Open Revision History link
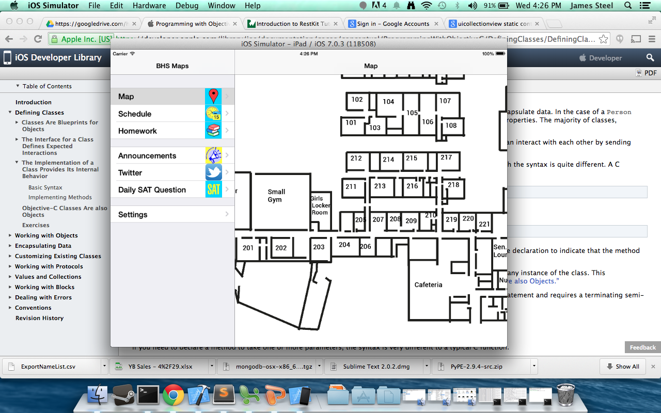This screenshot has height=413, width=661. 39,318
